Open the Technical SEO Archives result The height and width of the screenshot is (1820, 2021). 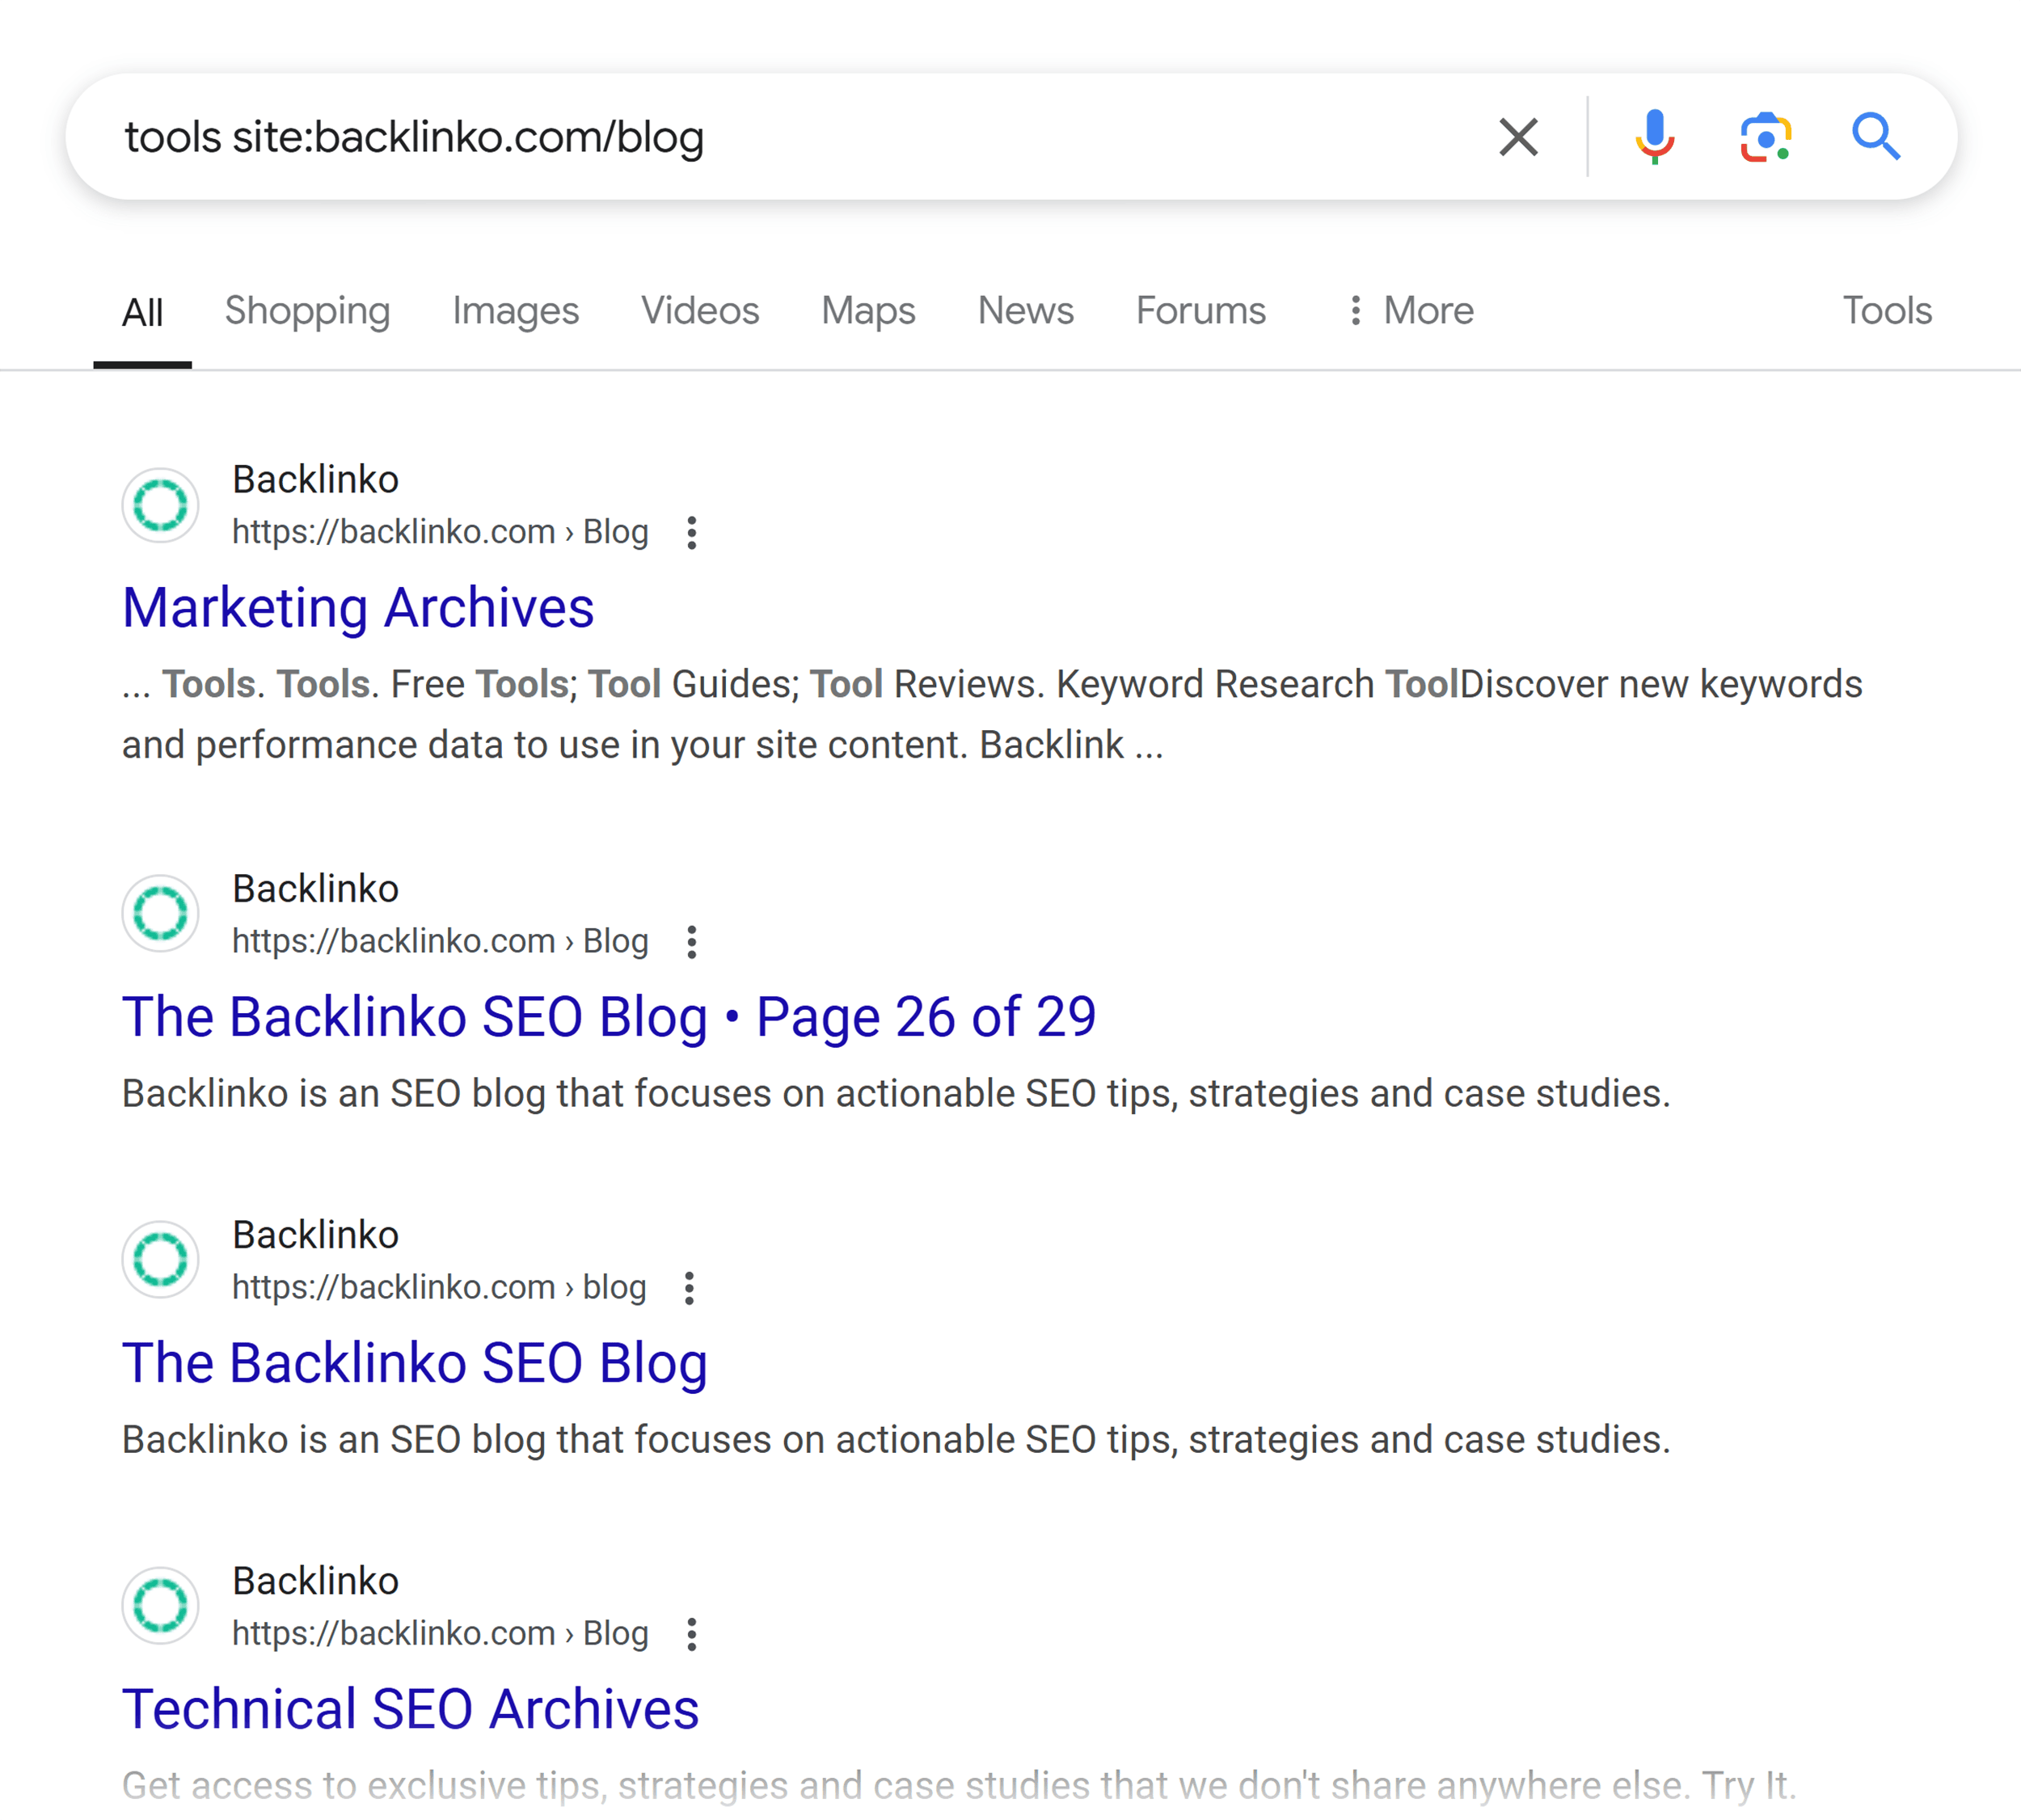(x=410, y=1709)
